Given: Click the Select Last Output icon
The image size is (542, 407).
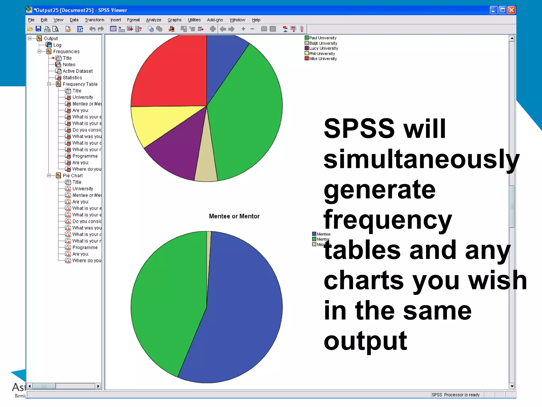Looking at the screenshot, I should [171, 29].
